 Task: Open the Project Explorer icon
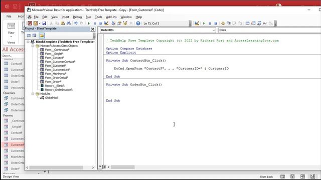click(113, 23)
